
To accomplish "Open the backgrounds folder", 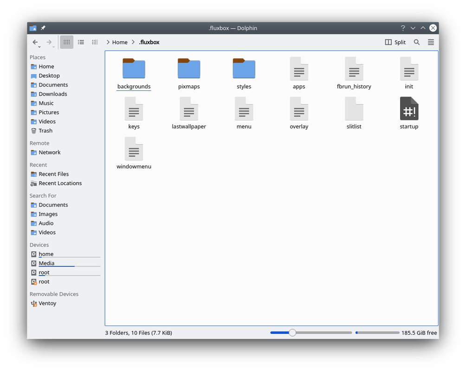I will [134, 73].
